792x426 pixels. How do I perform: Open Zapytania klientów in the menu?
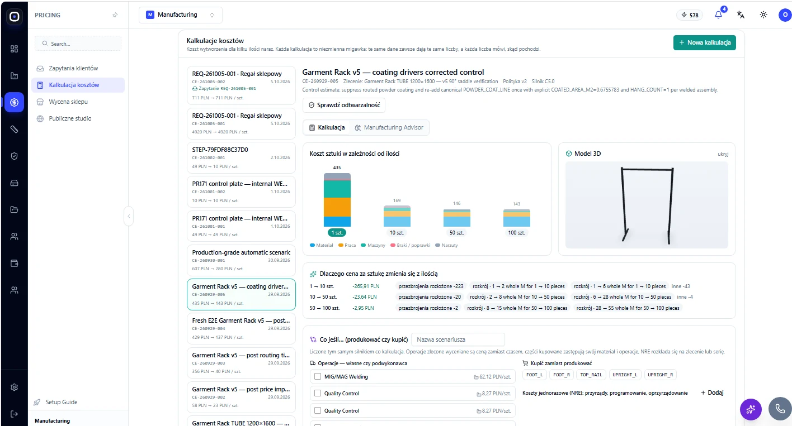78,68
